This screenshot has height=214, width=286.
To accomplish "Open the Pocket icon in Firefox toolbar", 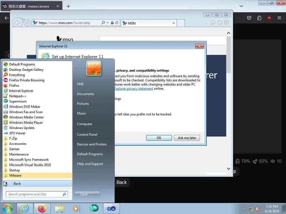I will [249, 18].
